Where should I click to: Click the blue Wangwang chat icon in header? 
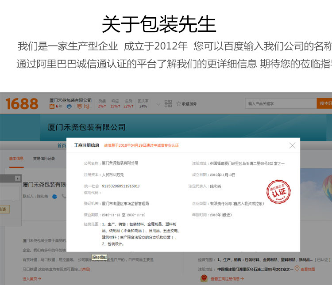tap(69, 106)
